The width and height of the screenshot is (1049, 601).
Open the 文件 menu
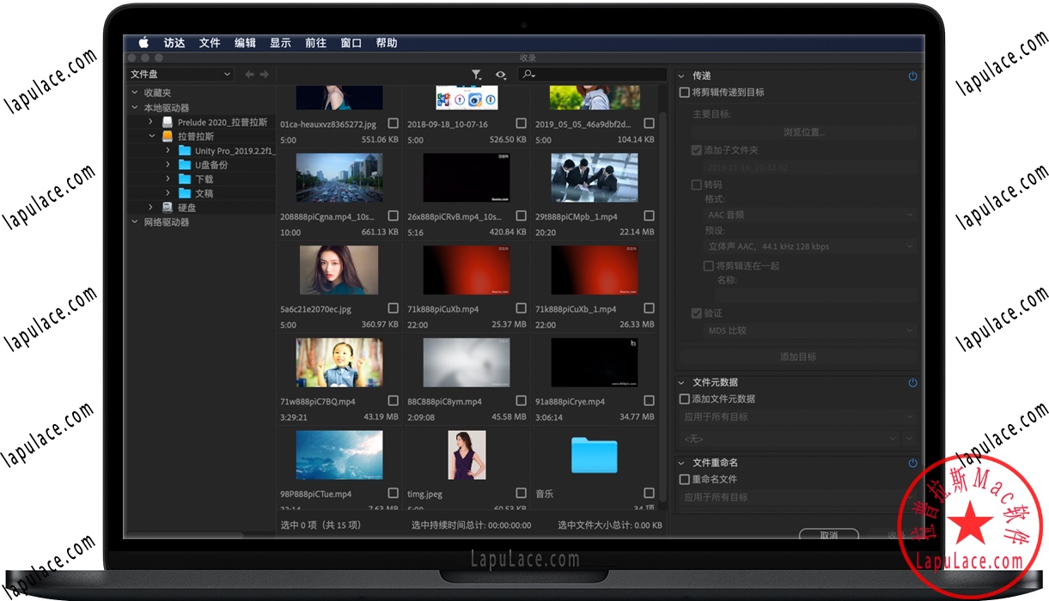[x=209, y=42]
